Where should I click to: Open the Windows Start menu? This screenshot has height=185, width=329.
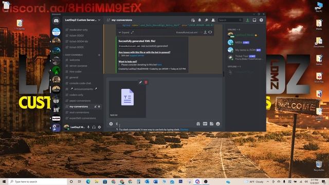click(4, 181)
